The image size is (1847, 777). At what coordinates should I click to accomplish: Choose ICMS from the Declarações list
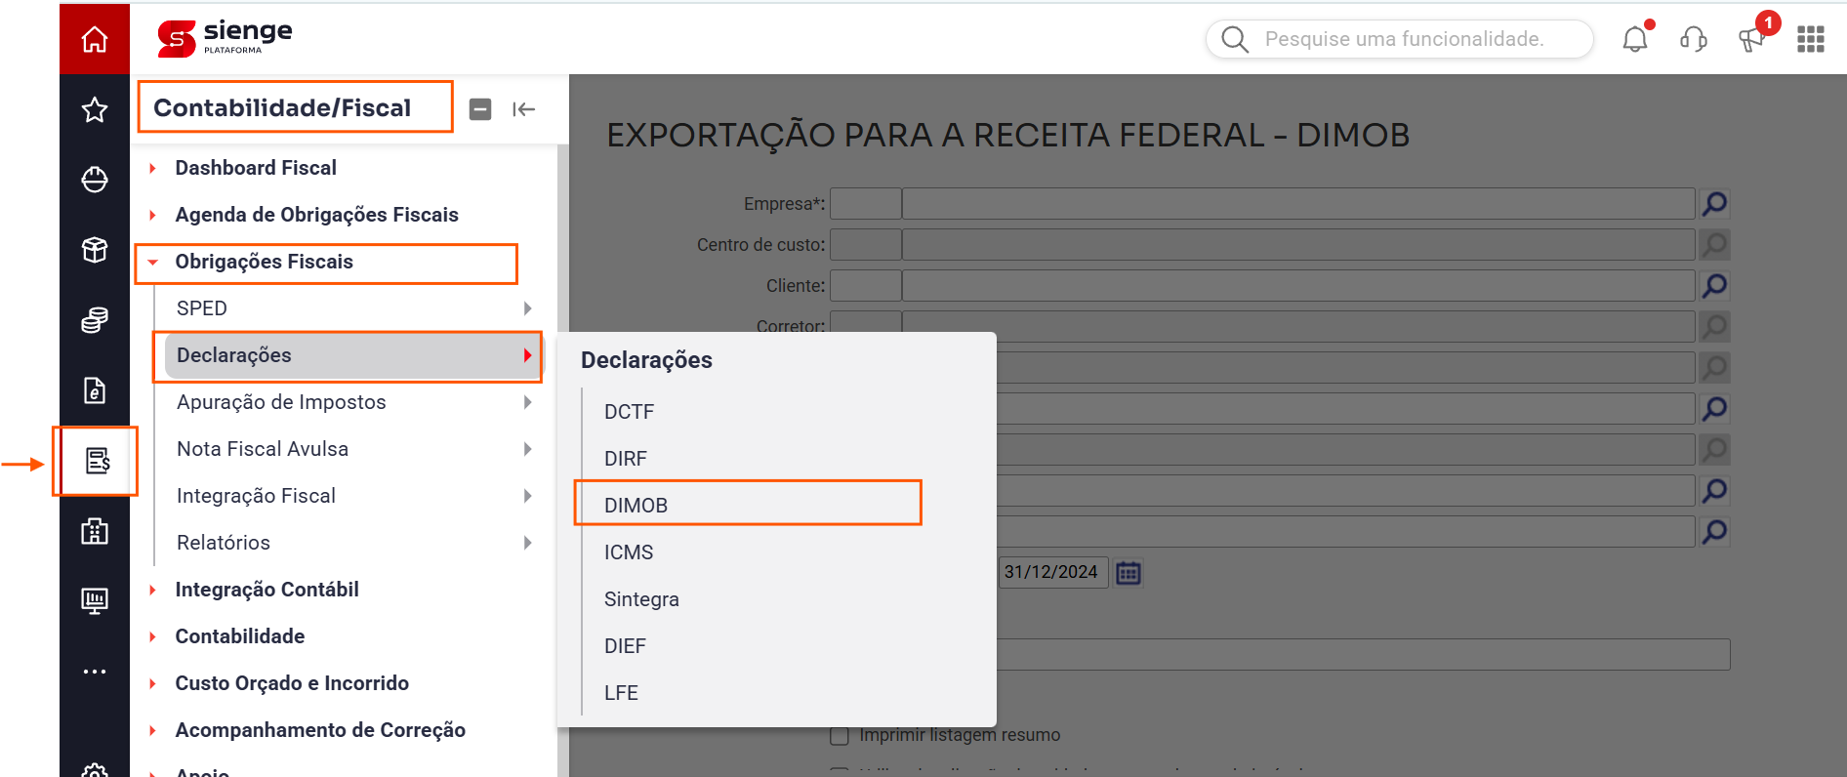click(629, 552)
